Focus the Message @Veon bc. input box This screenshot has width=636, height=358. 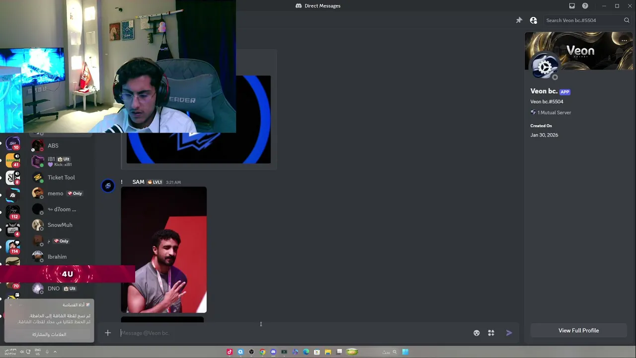293,333
